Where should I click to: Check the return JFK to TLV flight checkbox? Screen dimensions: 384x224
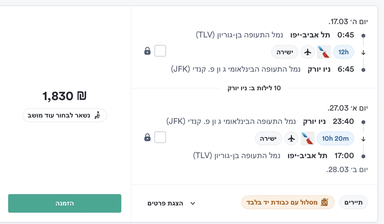[160, 137]
